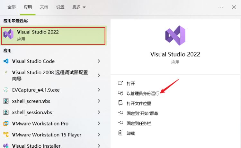241x148 pixels.
Task: Expand VMware Workstation 15 Player chevron
Action: [x=99, y=134]
